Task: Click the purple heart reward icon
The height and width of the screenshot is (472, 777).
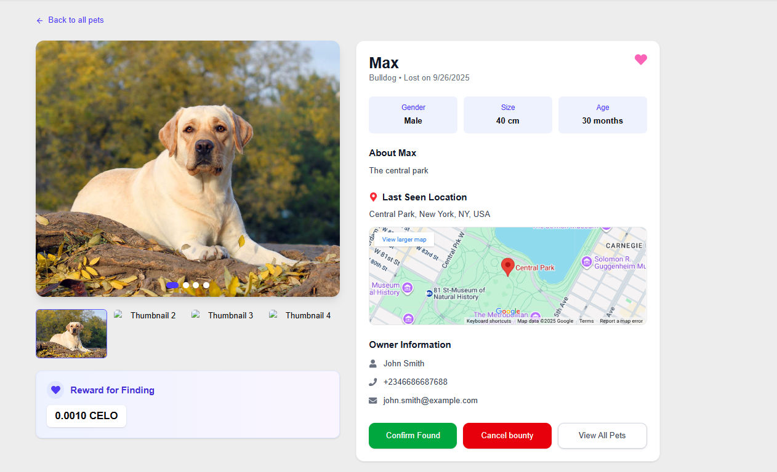Action: coord(55,390)
